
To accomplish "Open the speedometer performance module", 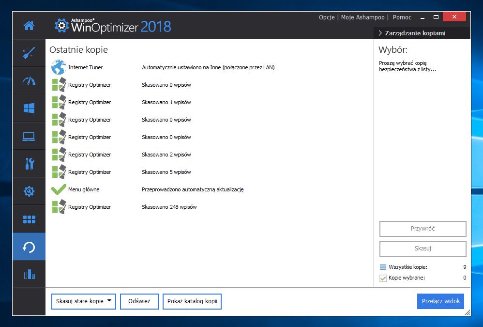I will [29, 81].
